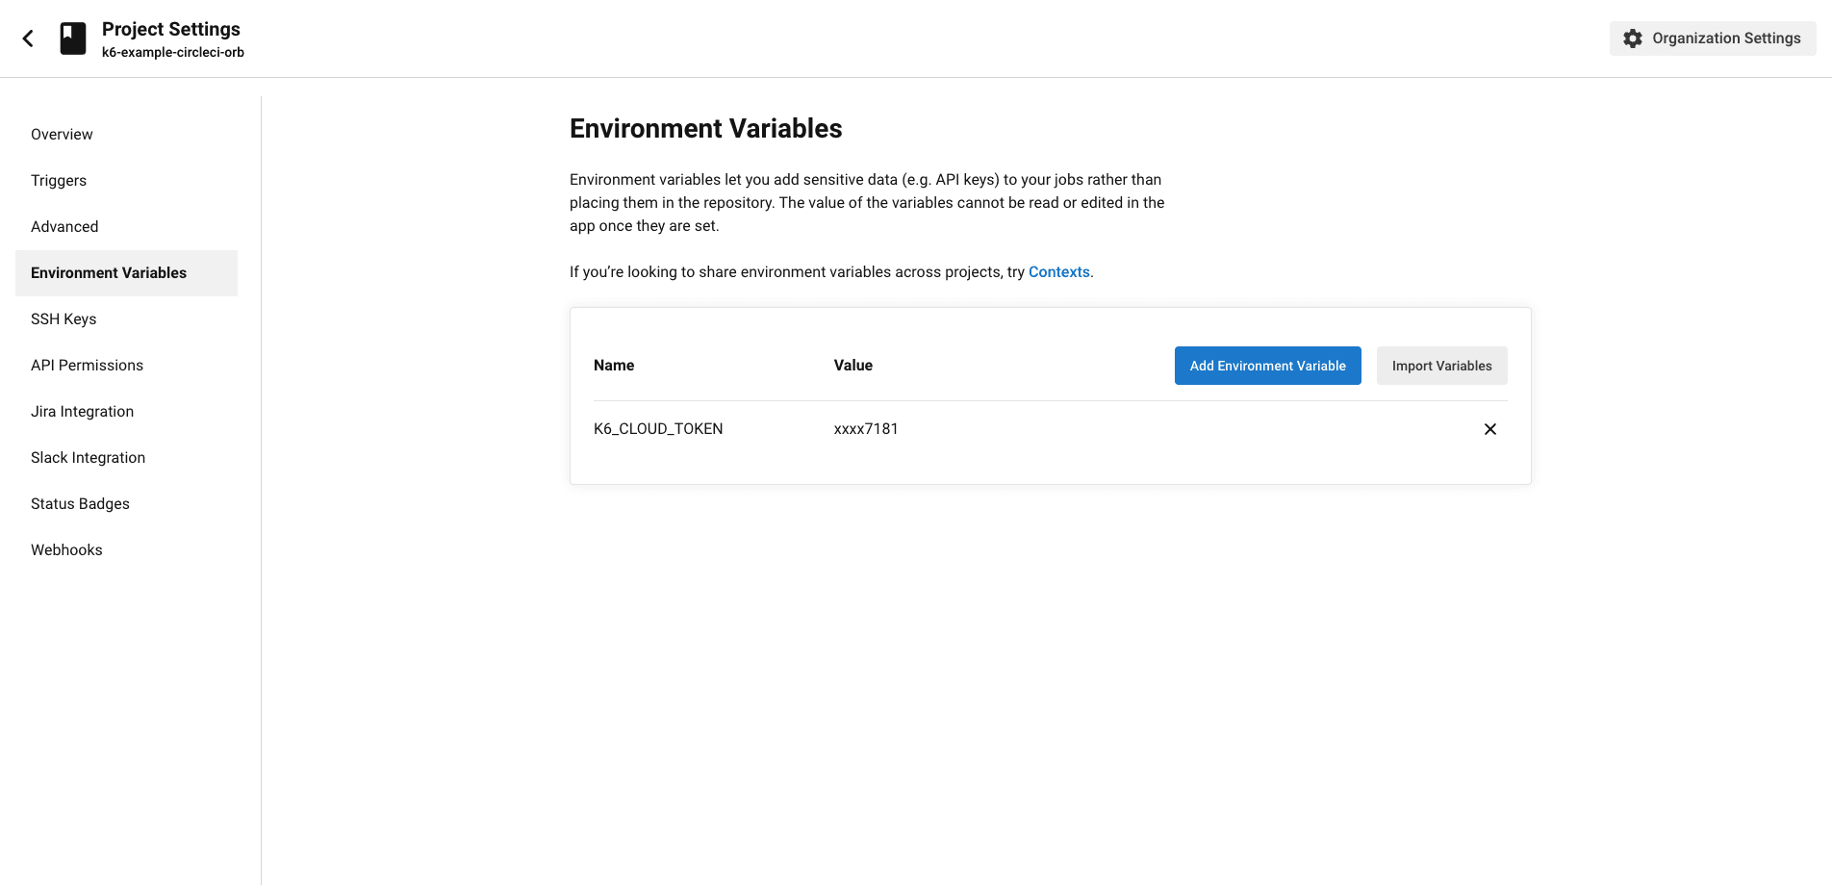Open the Slack Integration settings
The width and height of the screenshot is (1832, 890).
tap(88, 457)
